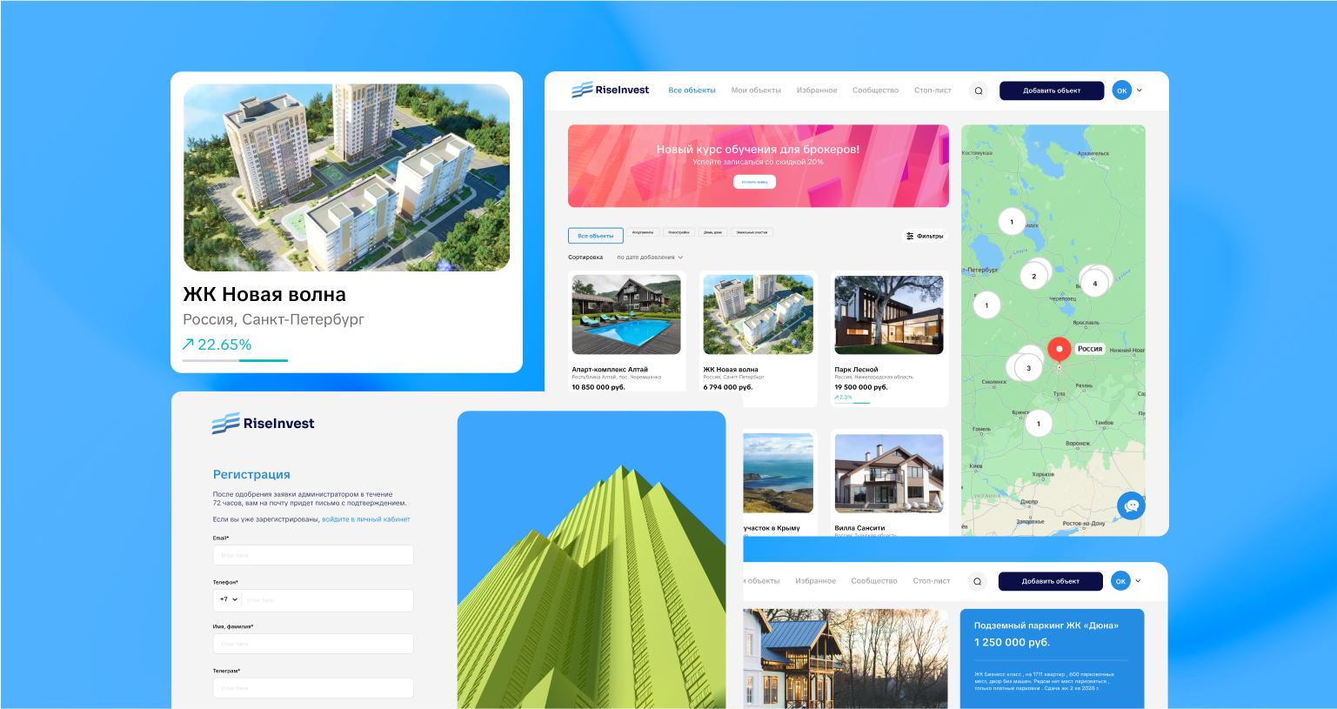This screenshot has width=1337, height=709.
Task: Click the Телеграм input field
Action: [x=313, y=688]
